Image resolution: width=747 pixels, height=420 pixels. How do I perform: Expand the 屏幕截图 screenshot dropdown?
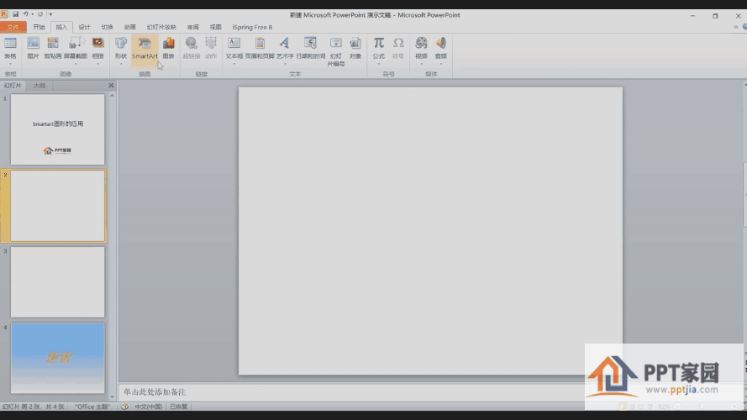click(76, 63)
